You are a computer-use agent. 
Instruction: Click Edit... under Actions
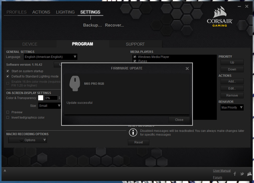click(x=232, y=88)
